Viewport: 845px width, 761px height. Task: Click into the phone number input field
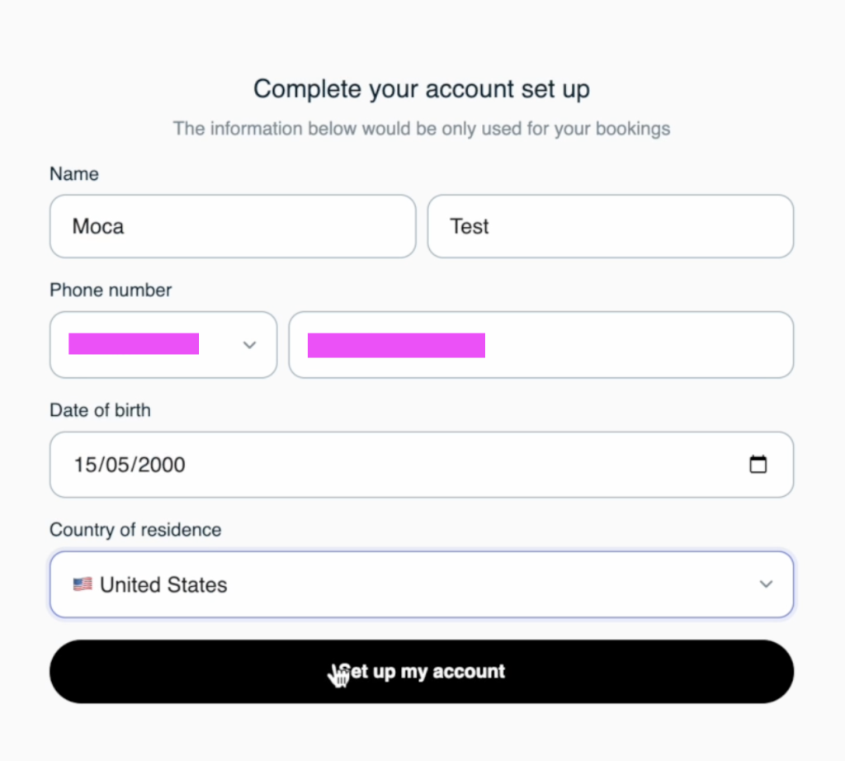(541, 345)
